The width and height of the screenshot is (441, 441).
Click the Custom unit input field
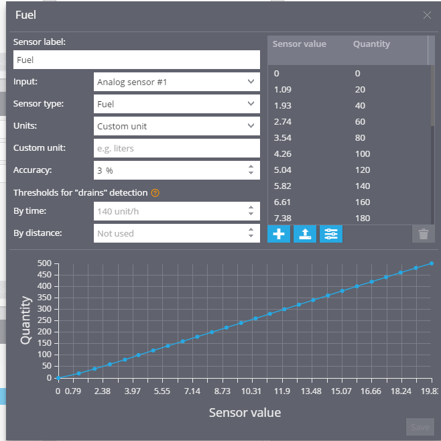point(177,148)
